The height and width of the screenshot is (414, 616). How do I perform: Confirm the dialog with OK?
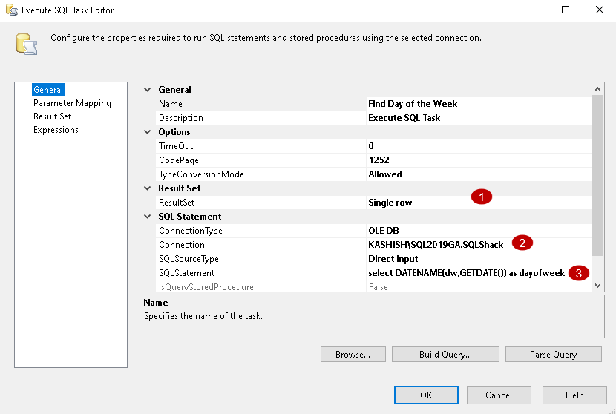click(x=426, y=395)
